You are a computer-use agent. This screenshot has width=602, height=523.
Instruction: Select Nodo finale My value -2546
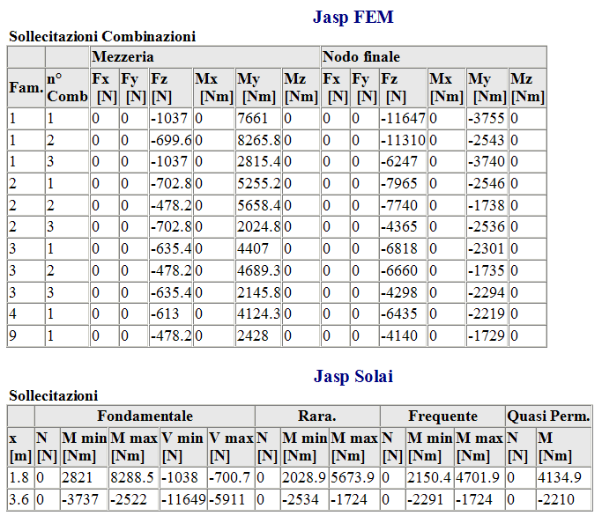[486, 183]
